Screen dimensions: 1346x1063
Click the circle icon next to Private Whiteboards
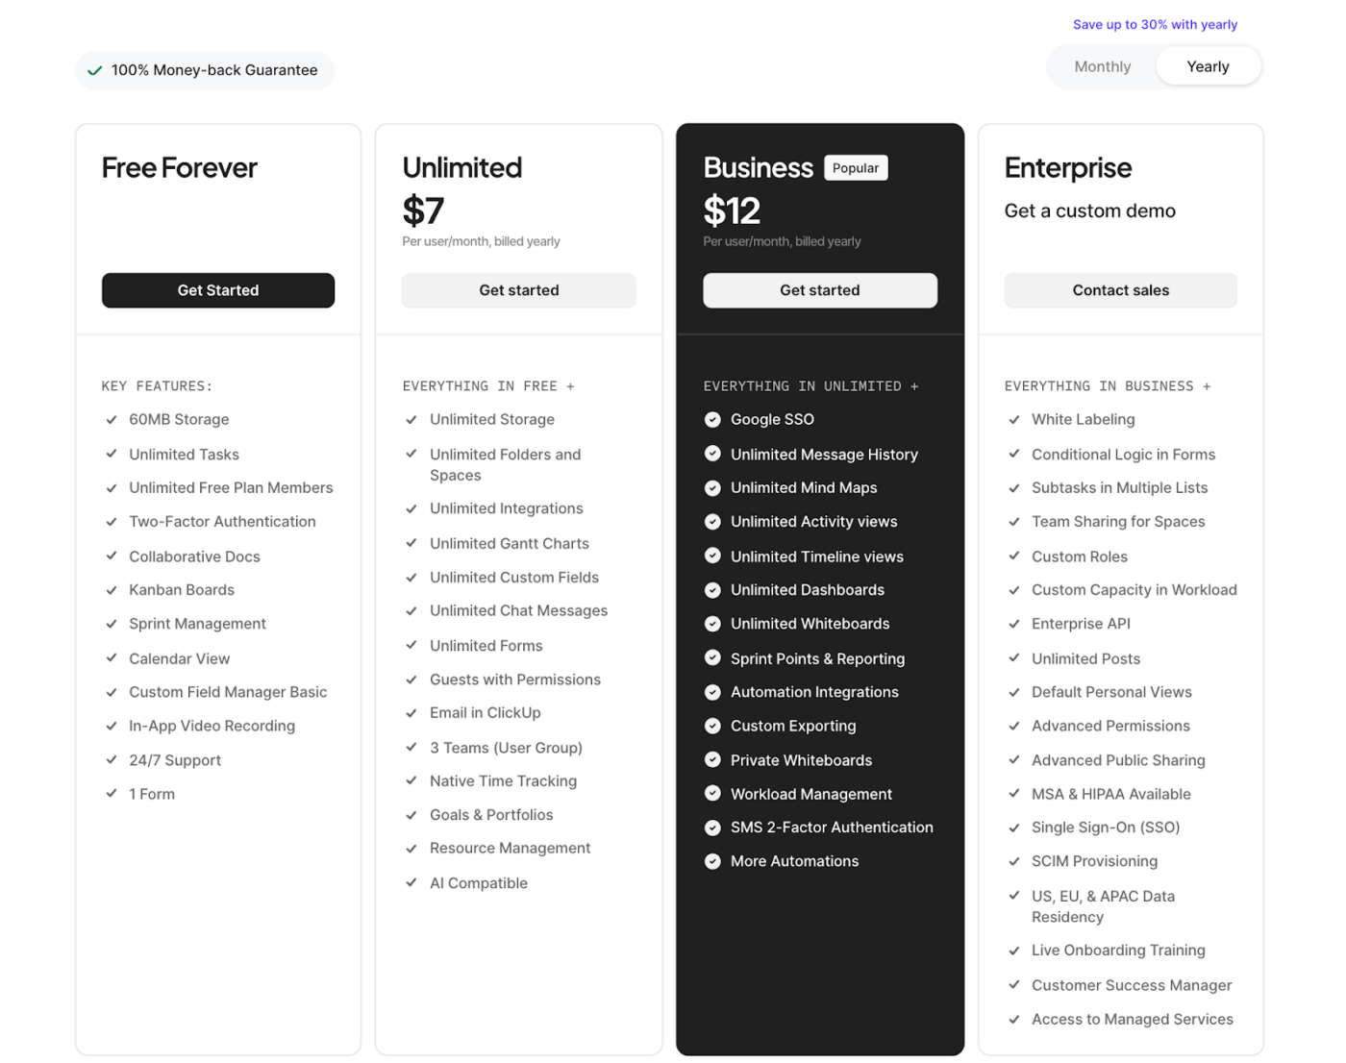pos(712,760)
